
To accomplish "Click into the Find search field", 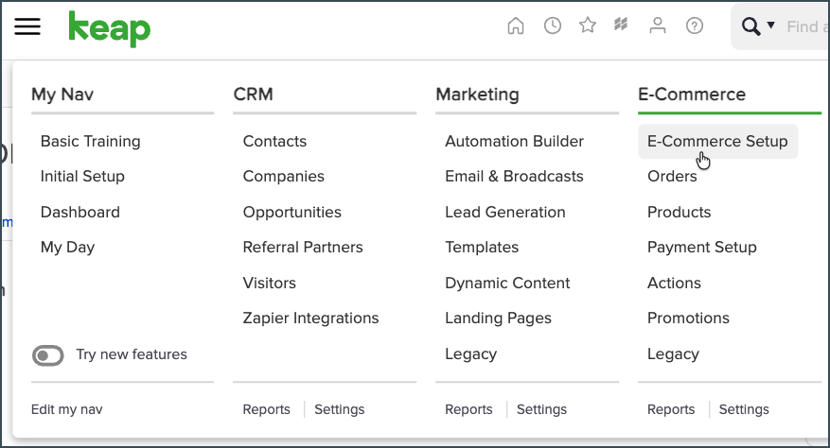I will 807,26.
